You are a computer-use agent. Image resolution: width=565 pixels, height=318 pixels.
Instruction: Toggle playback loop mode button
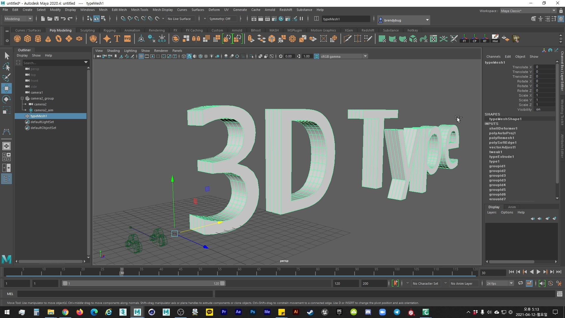click(x=521, y=283)
